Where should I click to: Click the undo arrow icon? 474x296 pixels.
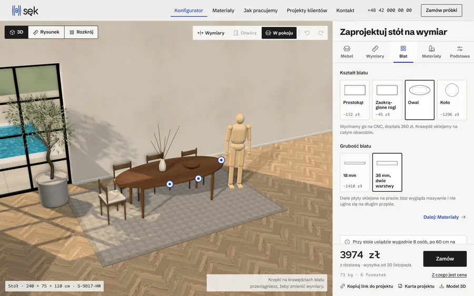pyautogui.click(x=307, y=33)
